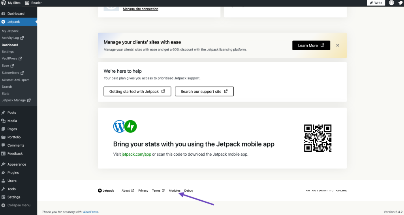Viewport: 404px width, 215px height.
Task: Select the Jetpack sidebar menu
Action: (19, 22)
